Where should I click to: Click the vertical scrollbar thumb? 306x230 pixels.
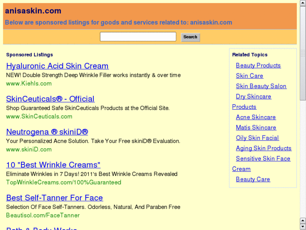(x=303, y=53)
